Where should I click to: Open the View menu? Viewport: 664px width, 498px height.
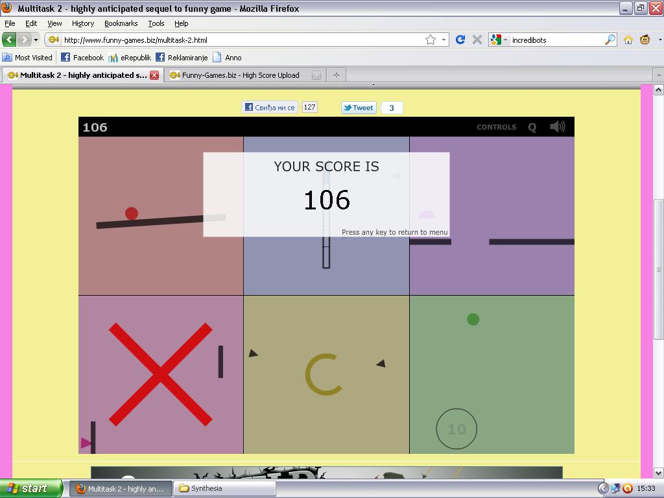54,23
